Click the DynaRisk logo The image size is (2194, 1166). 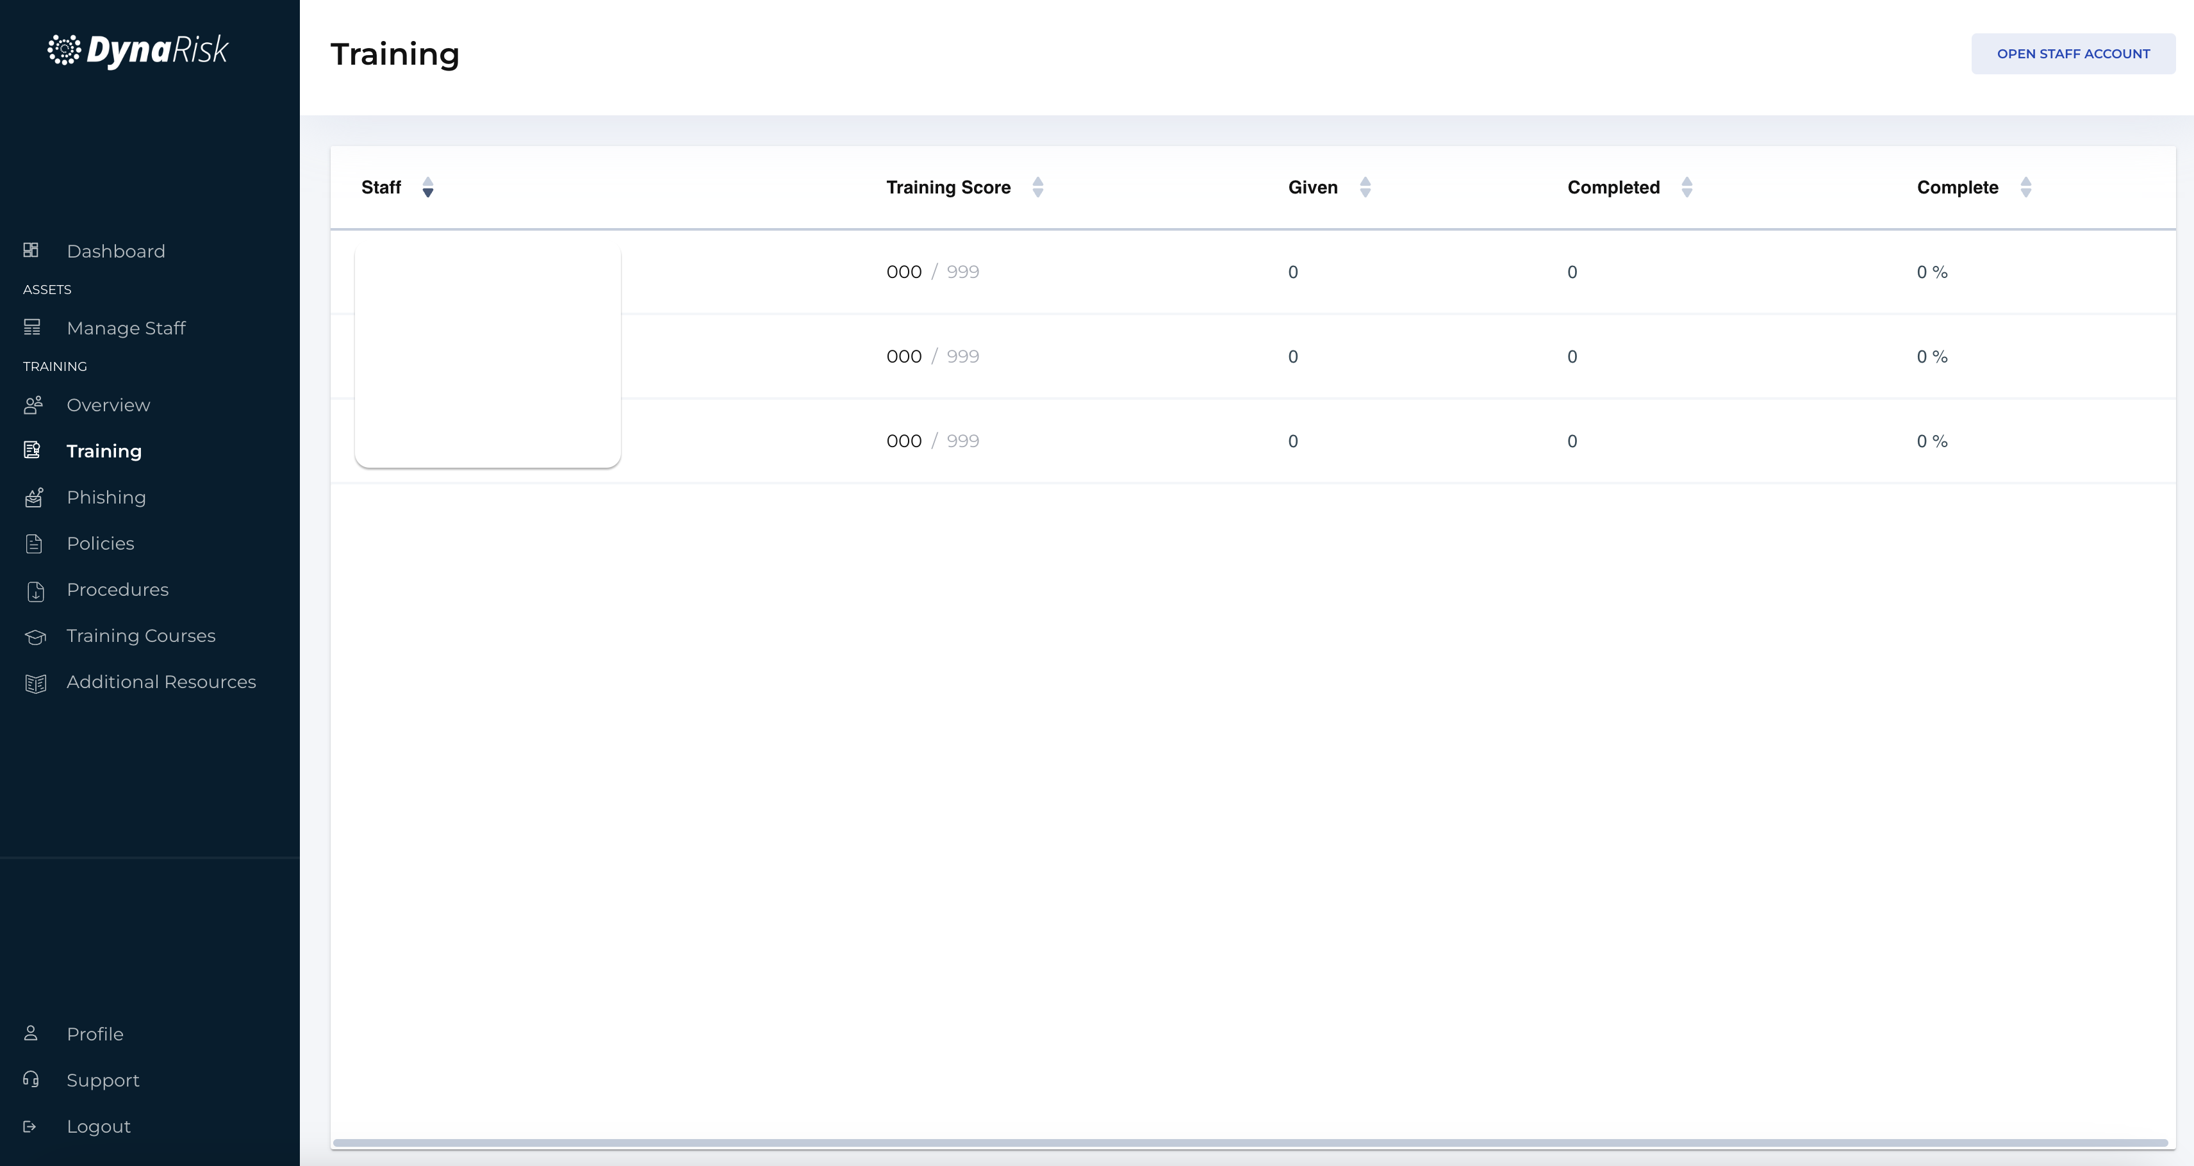tap(138, 50)
